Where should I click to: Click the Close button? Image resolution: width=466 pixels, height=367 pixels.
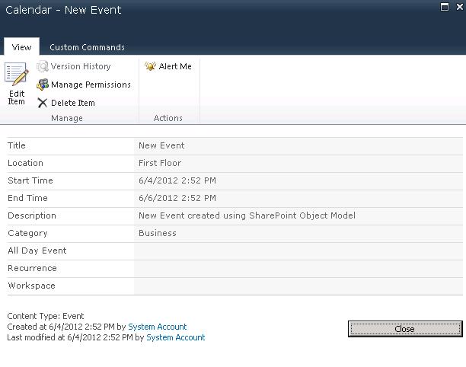tap(405, 329)
